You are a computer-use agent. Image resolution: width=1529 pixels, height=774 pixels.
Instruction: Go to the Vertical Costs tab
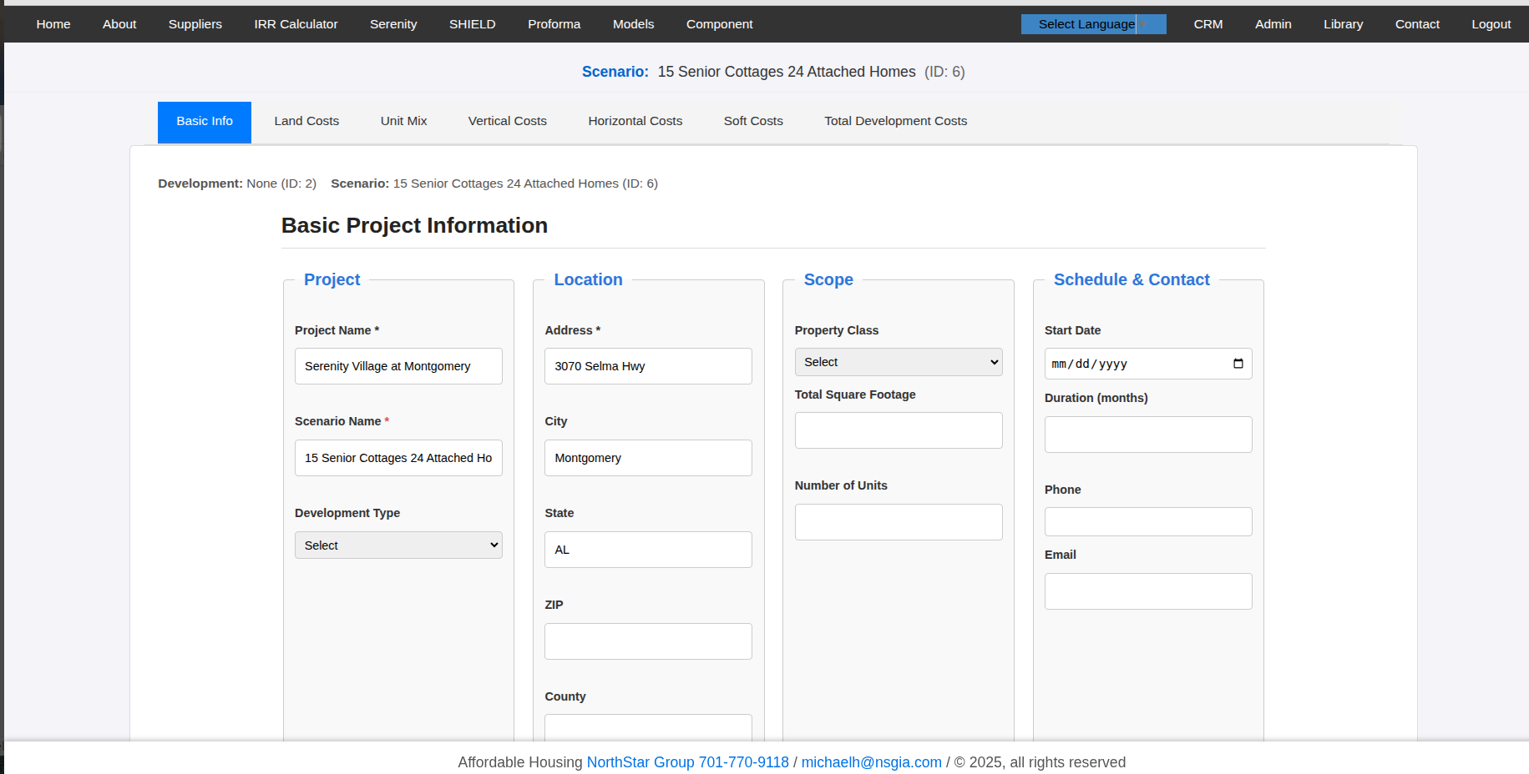tap(507, 121)
